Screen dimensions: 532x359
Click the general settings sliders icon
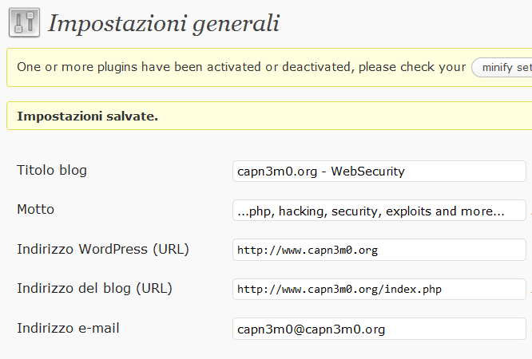tap(24, 22)
